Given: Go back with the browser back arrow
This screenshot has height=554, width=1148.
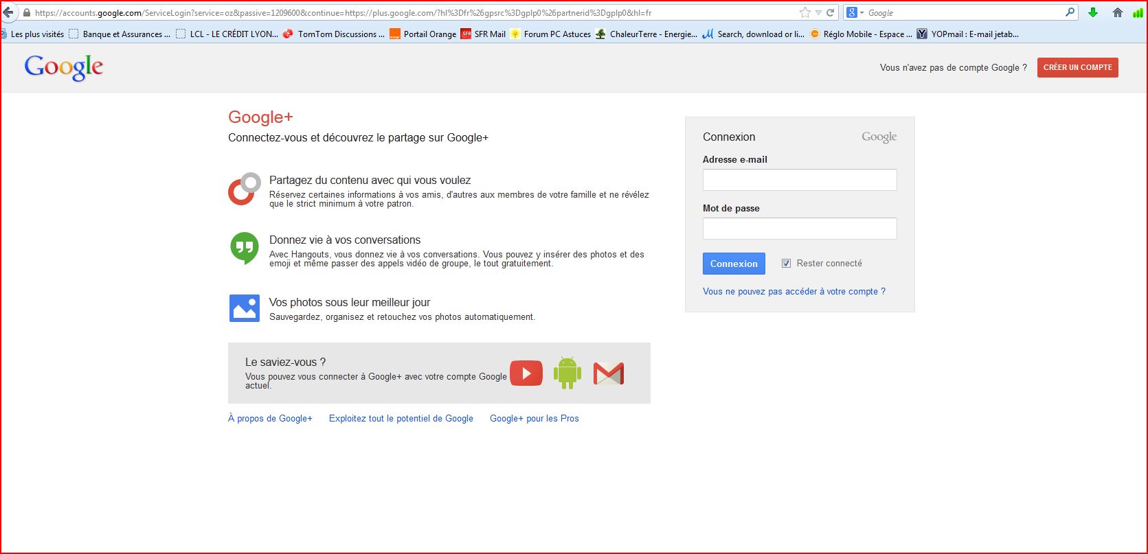Looking at the screenshot, I should [8, 12].
